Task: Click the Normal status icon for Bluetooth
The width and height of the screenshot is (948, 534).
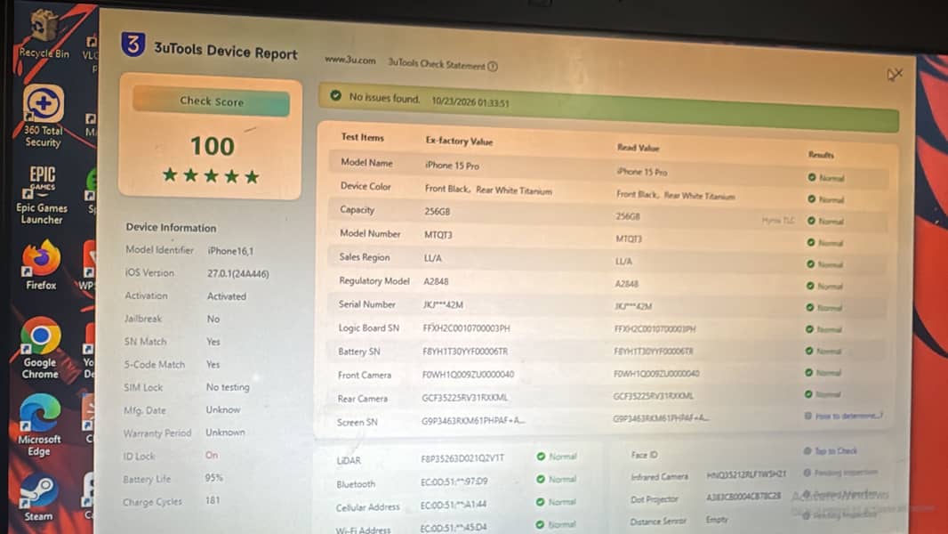Action: click(541, 479)
